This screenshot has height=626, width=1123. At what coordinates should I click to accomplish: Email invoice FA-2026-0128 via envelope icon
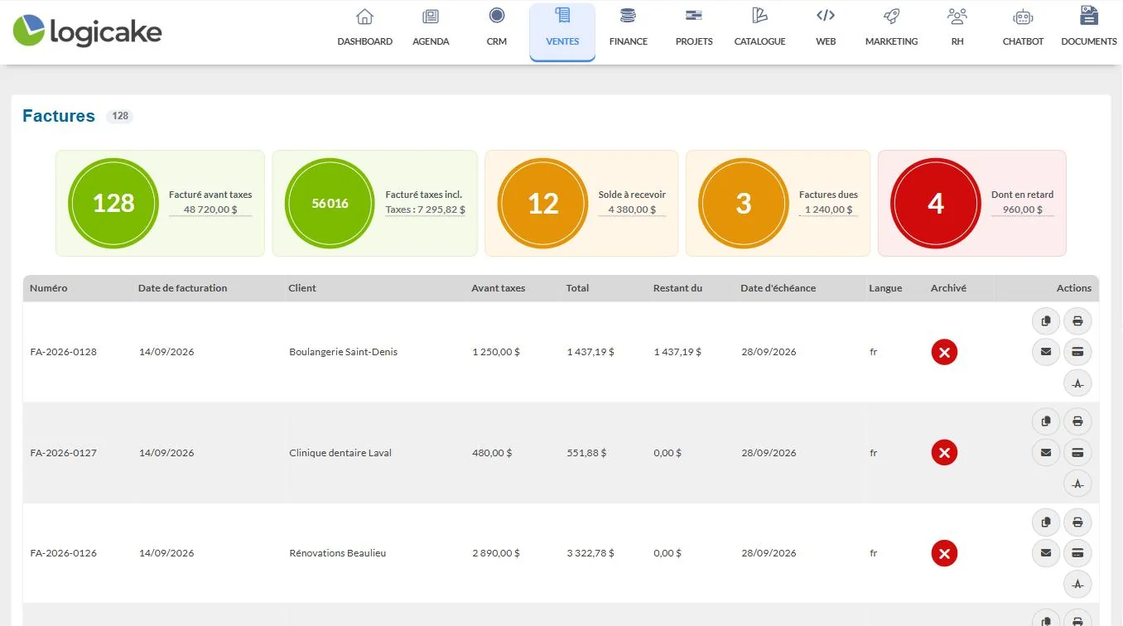pyautogui.click(x=1046, y=352)
